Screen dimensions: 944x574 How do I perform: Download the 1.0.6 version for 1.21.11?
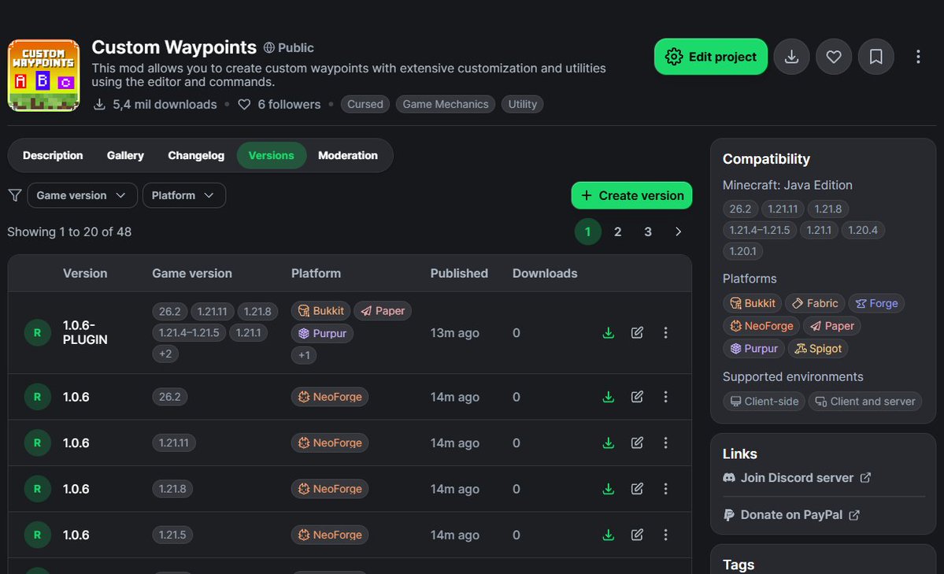[609, 443]
